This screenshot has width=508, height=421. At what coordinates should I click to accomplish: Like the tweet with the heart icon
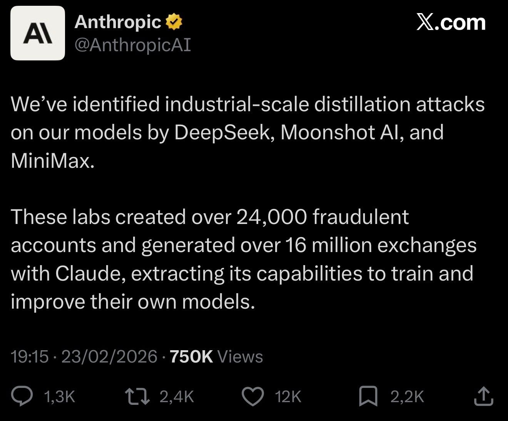[252, 396]
